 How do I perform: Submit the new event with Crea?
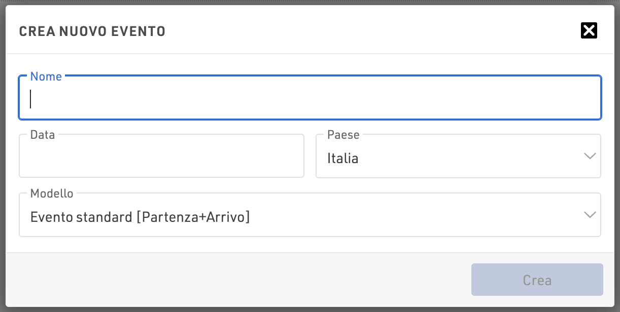[537, 280]
